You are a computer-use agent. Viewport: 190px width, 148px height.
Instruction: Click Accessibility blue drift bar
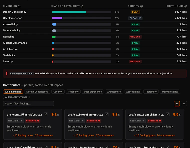(x=54, y=24)
